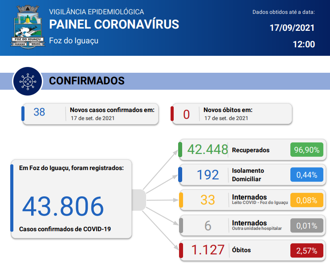
Task: Click the Óbitos label
Action: (x=241, y=250)
